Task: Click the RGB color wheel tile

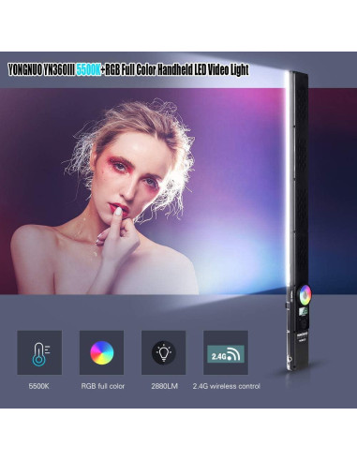Action: [101, 352]
